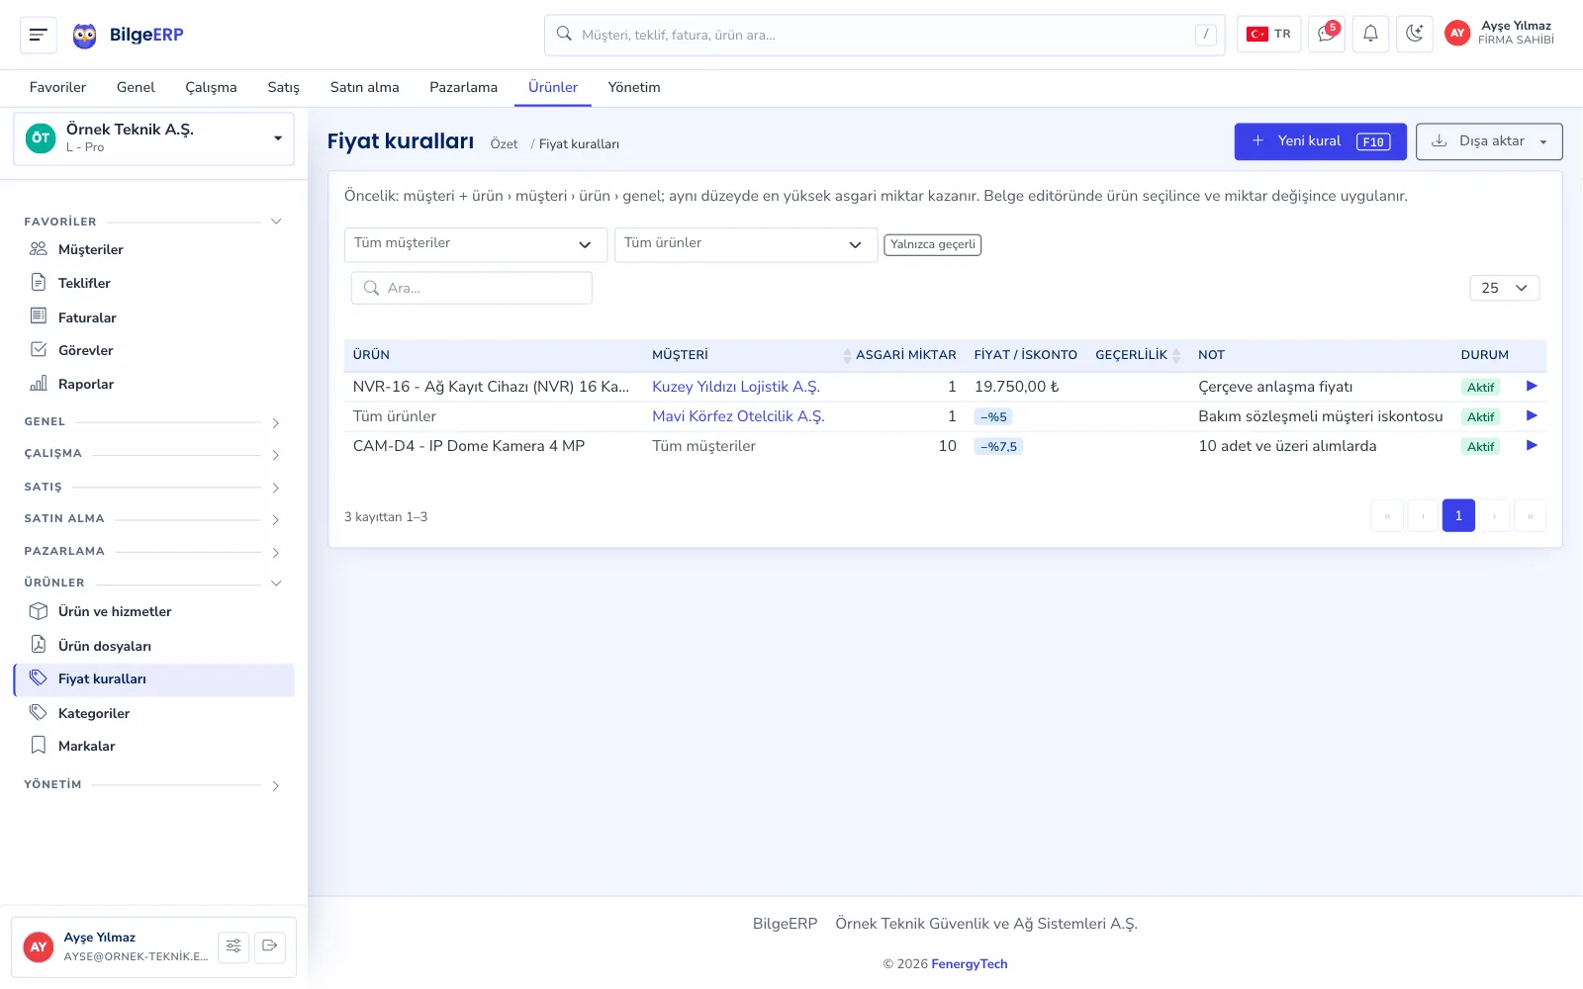
Task: Expand the GENEL sidebar section
Action: [153, 422]
